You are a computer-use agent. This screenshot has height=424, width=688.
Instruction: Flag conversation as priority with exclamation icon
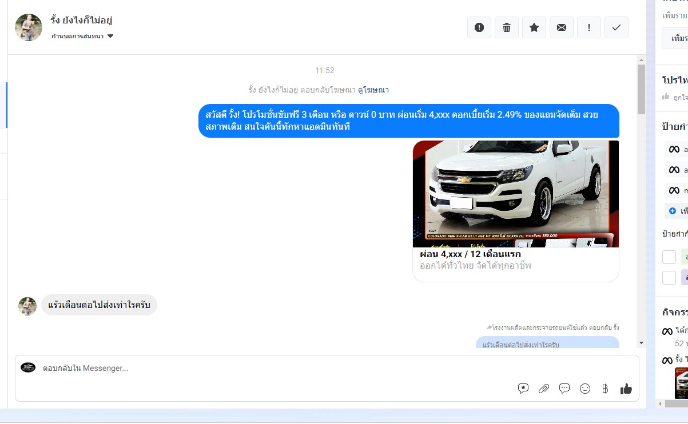(x=589, y=27)
